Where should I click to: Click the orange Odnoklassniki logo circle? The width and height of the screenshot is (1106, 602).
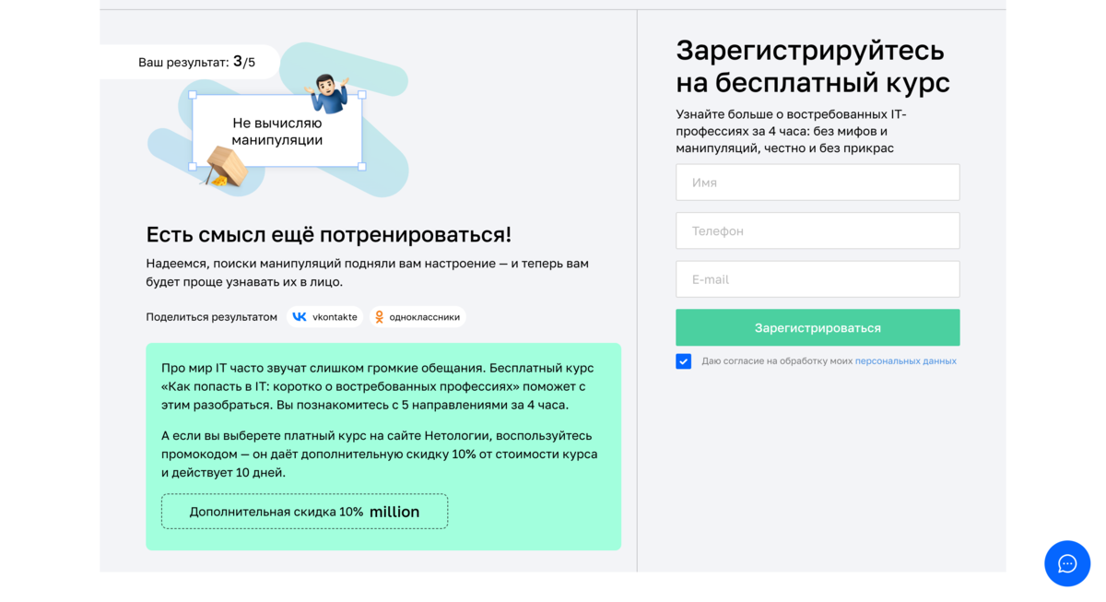click(379, 316)
